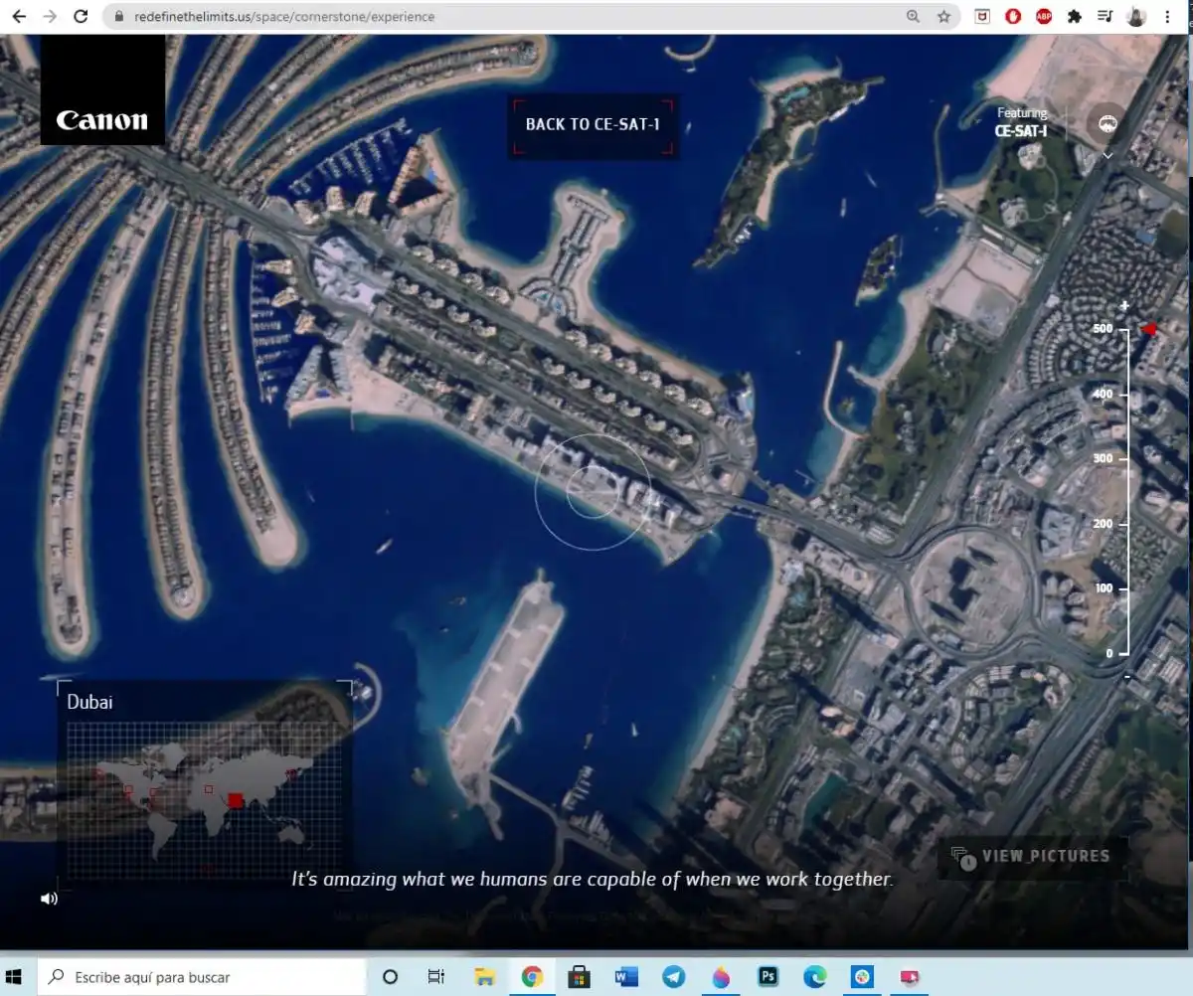The image size is (1193, 996).
Task: Open Telegram from the taskbar
Action: (674, 977)
